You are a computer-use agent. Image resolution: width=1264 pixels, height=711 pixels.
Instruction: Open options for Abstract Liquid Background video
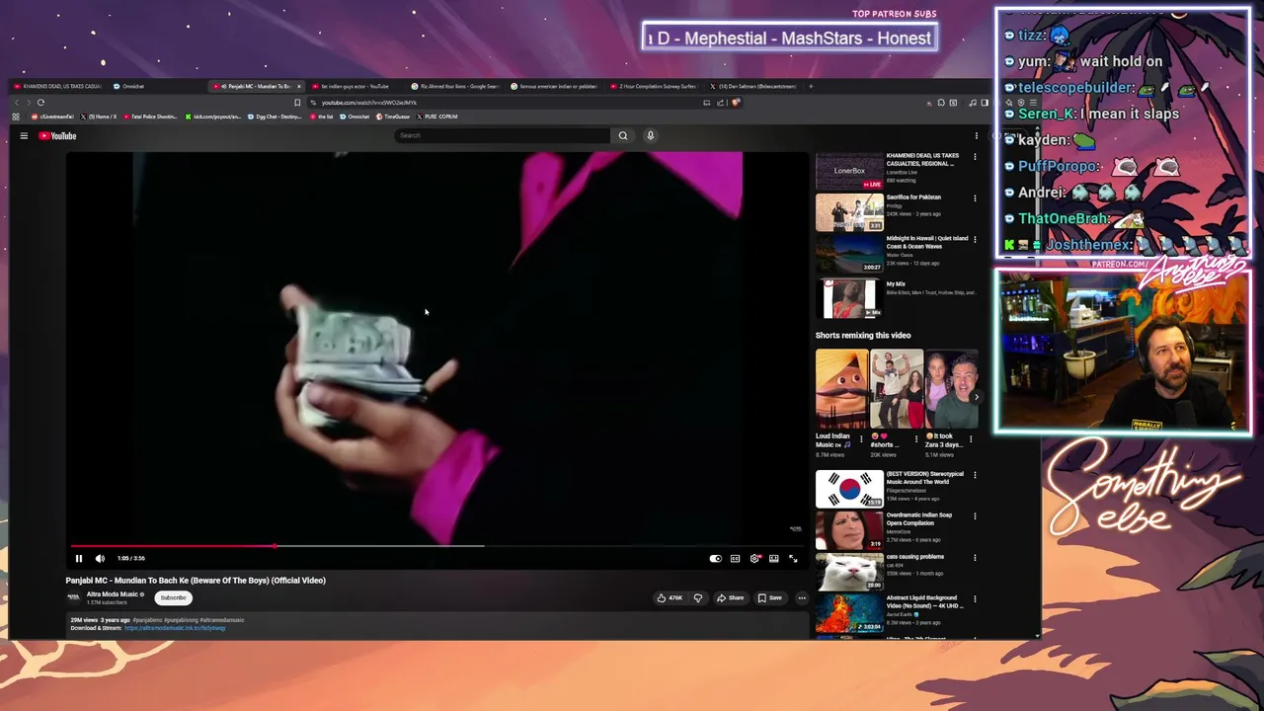975,598
